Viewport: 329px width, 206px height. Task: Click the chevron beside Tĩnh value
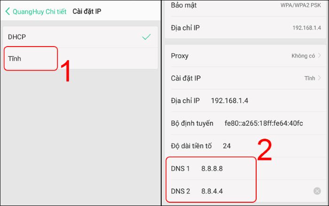[319, 78]
